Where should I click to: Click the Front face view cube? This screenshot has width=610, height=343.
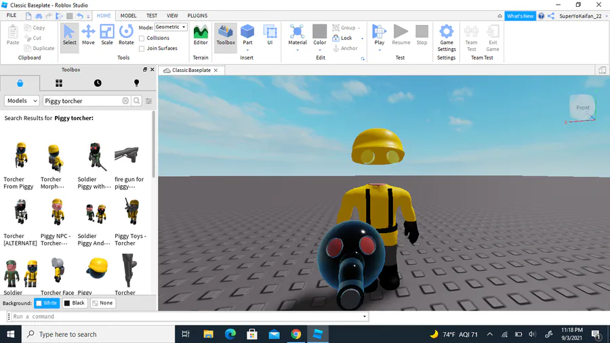pos(582,107)
